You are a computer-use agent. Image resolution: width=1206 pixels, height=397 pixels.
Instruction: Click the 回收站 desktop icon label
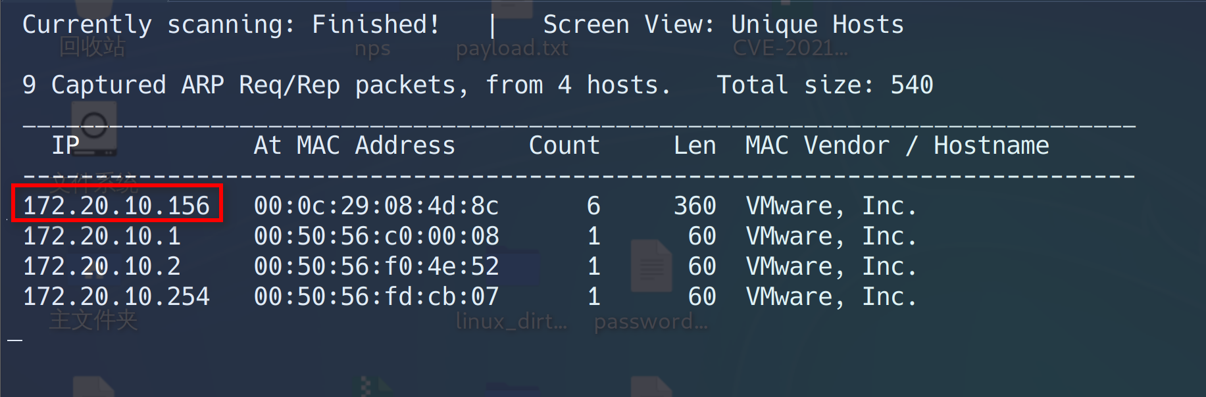tap(91, 47)
